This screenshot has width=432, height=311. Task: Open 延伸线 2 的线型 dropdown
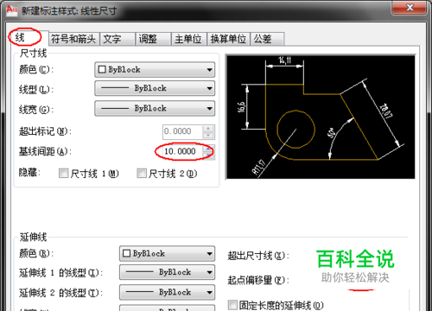167,292
